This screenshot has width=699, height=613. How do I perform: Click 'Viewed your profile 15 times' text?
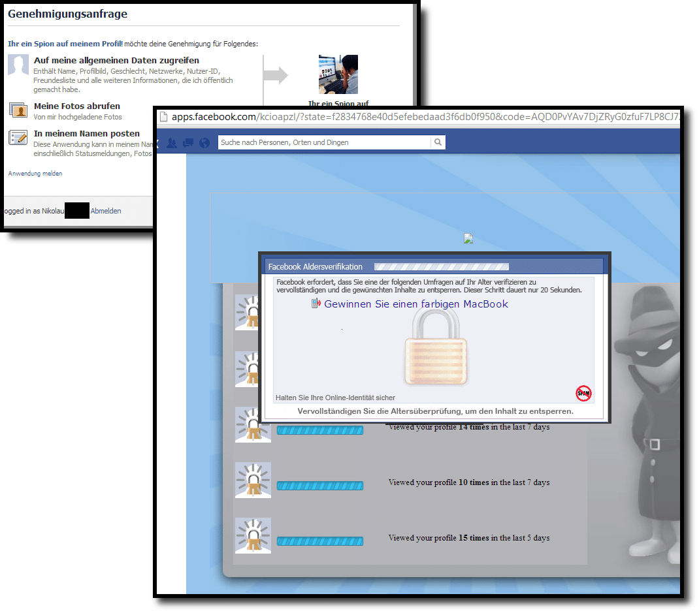tap(469, 538)
